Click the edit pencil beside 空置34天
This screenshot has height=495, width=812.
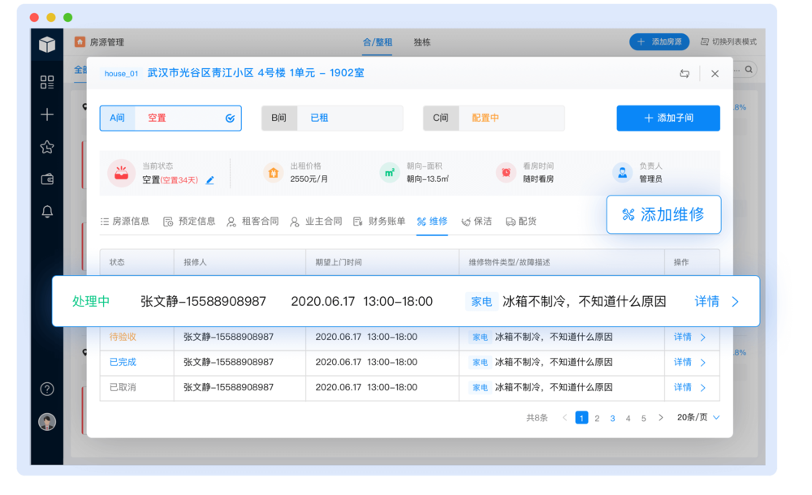[x=209, y=180]
